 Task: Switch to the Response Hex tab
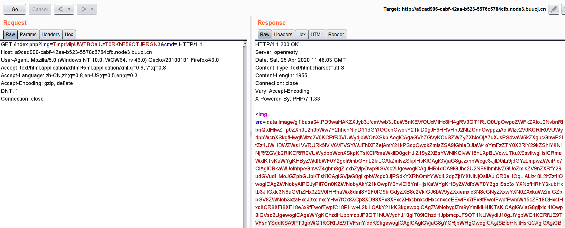[301, 34]
